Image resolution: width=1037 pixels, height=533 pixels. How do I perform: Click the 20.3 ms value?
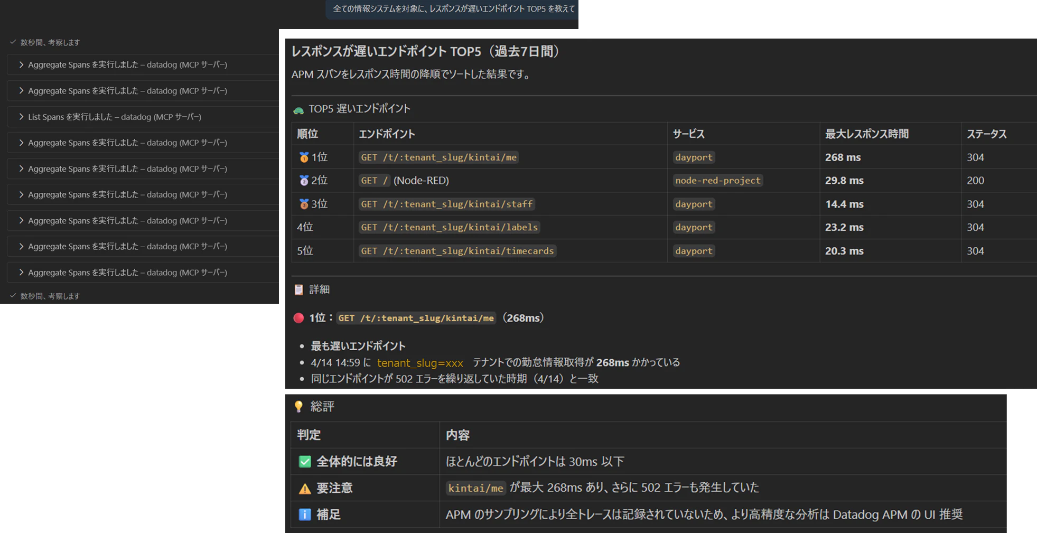pyautogui.click(x=844, y=251)
